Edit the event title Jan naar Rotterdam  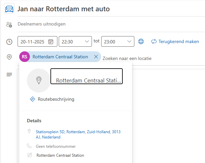tap(64, 9)
